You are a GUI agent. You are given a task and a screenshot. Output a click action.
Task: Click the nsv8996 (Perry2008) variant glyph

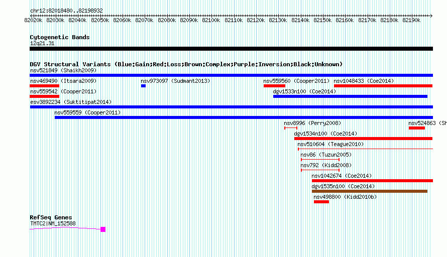(x=291, y=128)
